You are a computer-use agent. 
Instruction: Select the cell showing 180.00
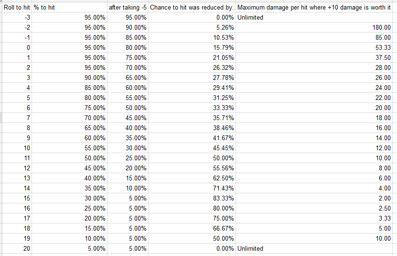(314, 27)
